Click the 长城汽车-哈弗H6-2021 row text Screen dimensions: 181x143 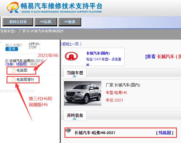coord(95,133)
